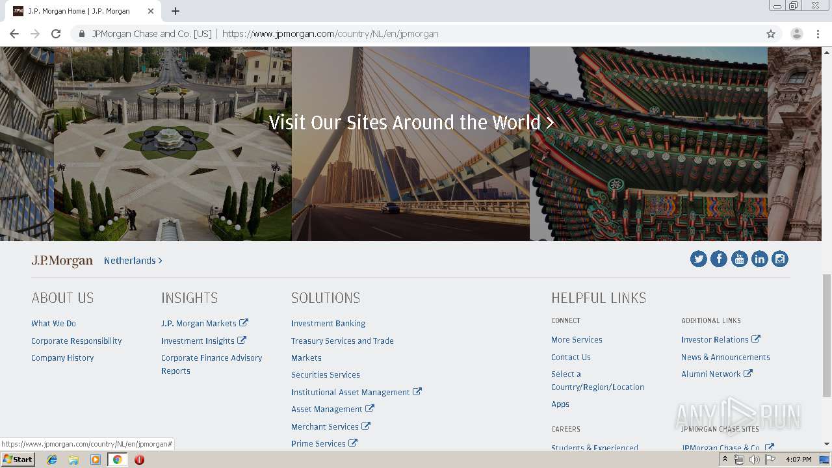Open Prime Services external link
Image resolution: width=832 pixels, height=468 pixels.
[x=324, y=443]
